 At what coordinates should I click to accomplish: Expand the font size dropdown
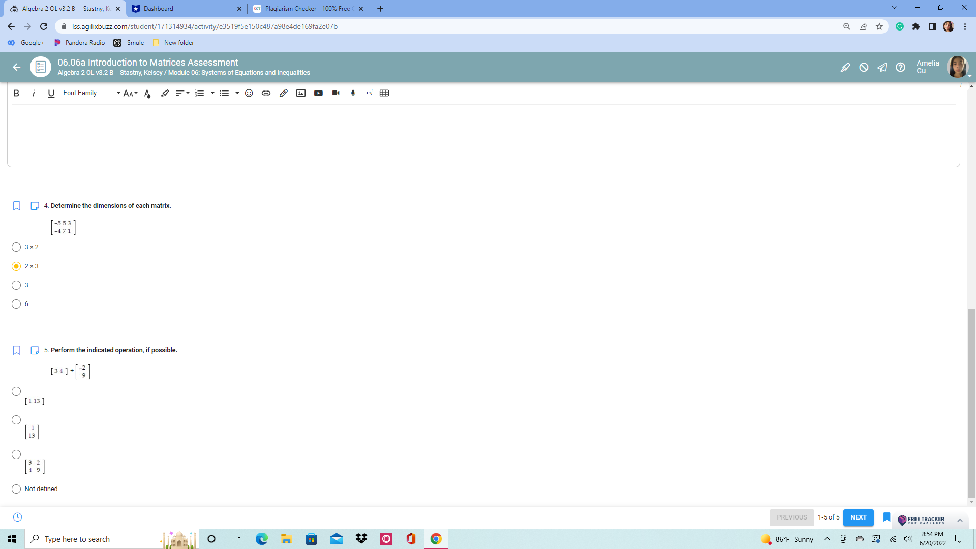[131, 93]
